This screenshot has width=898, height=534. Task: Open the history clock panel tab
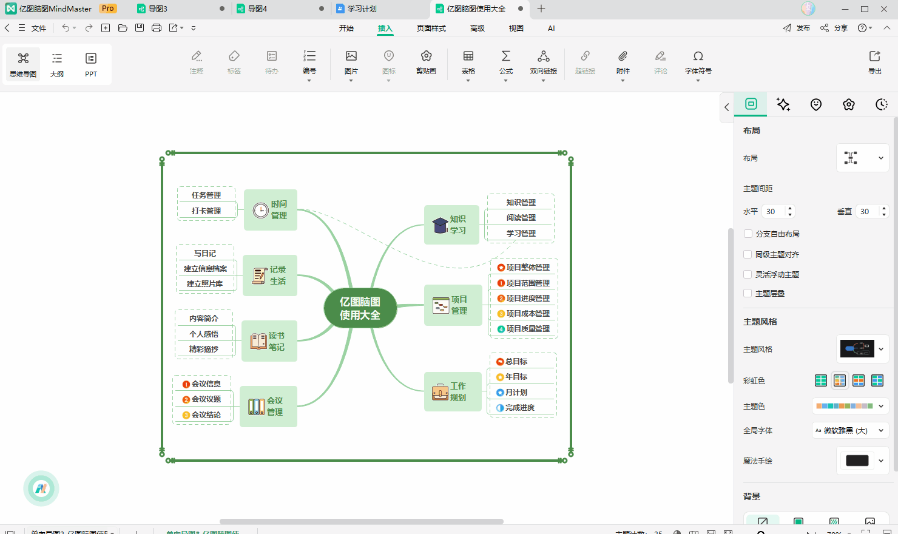click(882, 104)
